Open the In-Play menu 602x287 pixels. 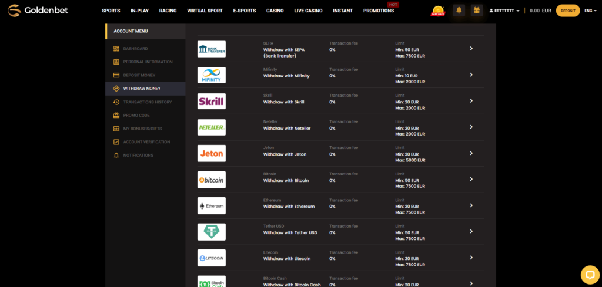point(140,11)
